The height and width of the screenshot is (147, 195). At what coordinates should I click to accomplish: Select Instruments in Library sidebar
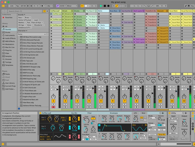10,35
